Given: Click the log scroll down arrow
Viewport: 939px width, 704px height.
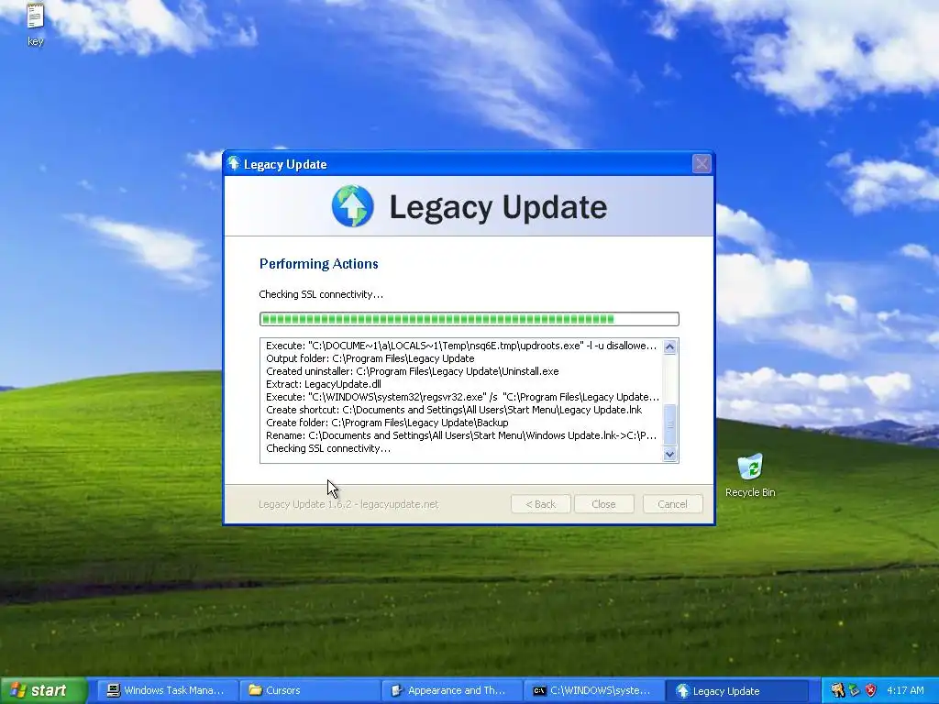Looking at the screenshot, I should (669, 455).
